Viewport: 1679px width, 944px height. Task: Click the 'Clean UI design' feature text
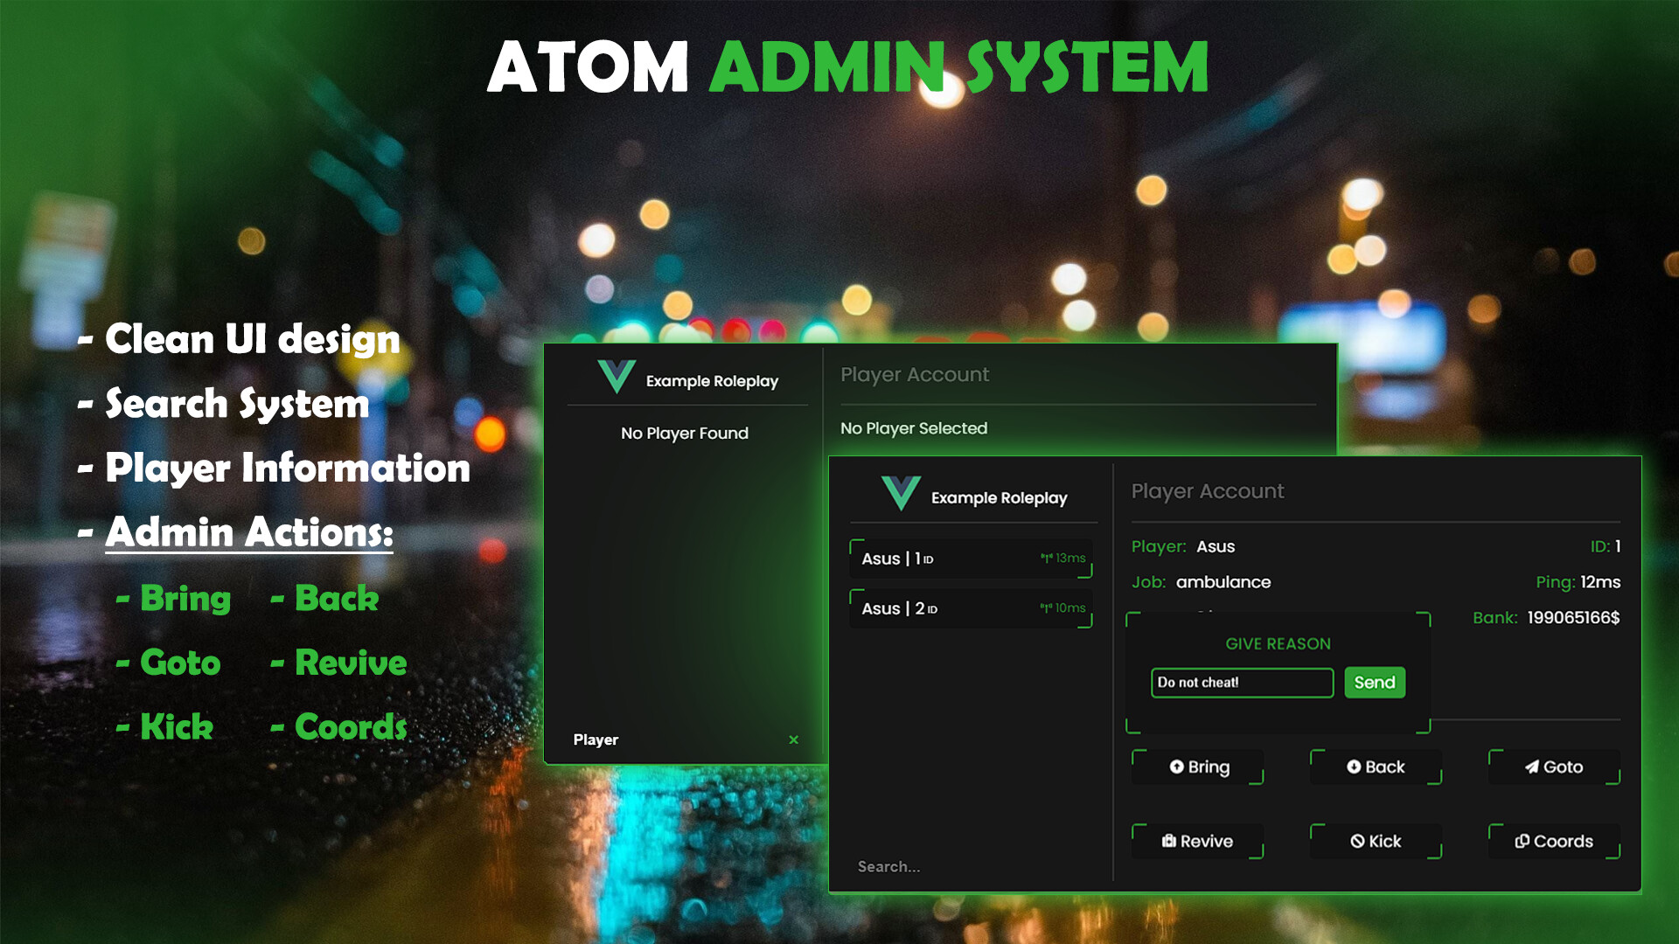coord(253,339)
